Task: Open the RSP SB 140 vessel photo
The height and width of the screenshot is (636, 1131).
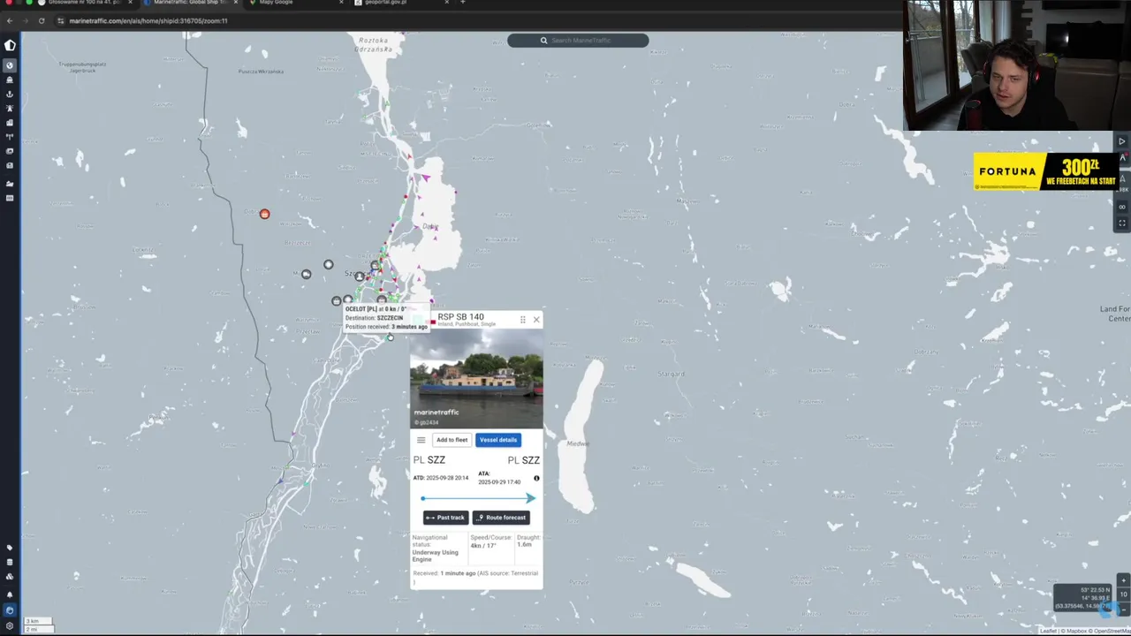Action: (476, 380)
